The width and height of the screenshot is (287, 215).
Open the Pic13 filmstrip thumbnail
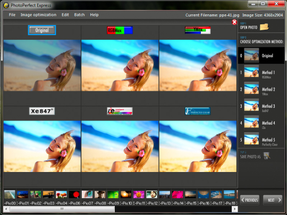[165, 194]
